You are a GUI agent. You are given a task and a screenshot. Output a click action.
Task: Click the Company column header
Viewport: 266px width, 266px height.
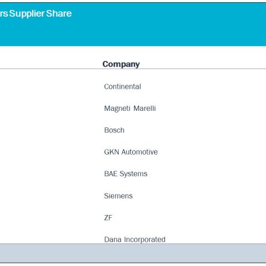pos(121,64)
